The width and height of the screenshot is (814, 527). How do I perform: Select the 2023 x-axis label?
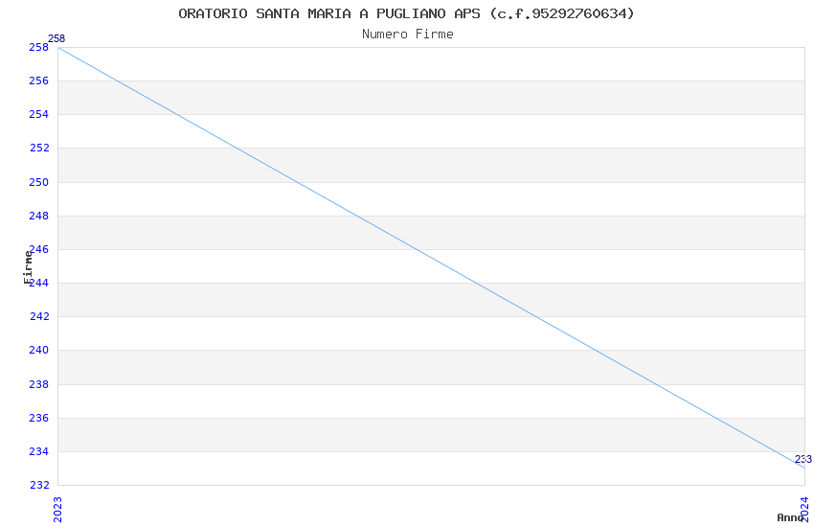point(57,510)
